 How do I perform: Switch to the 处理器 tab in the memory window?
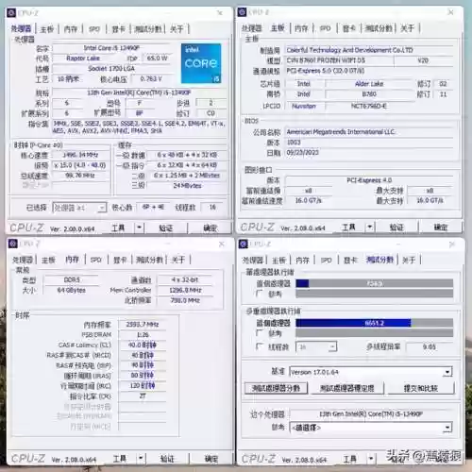[23, 260]
